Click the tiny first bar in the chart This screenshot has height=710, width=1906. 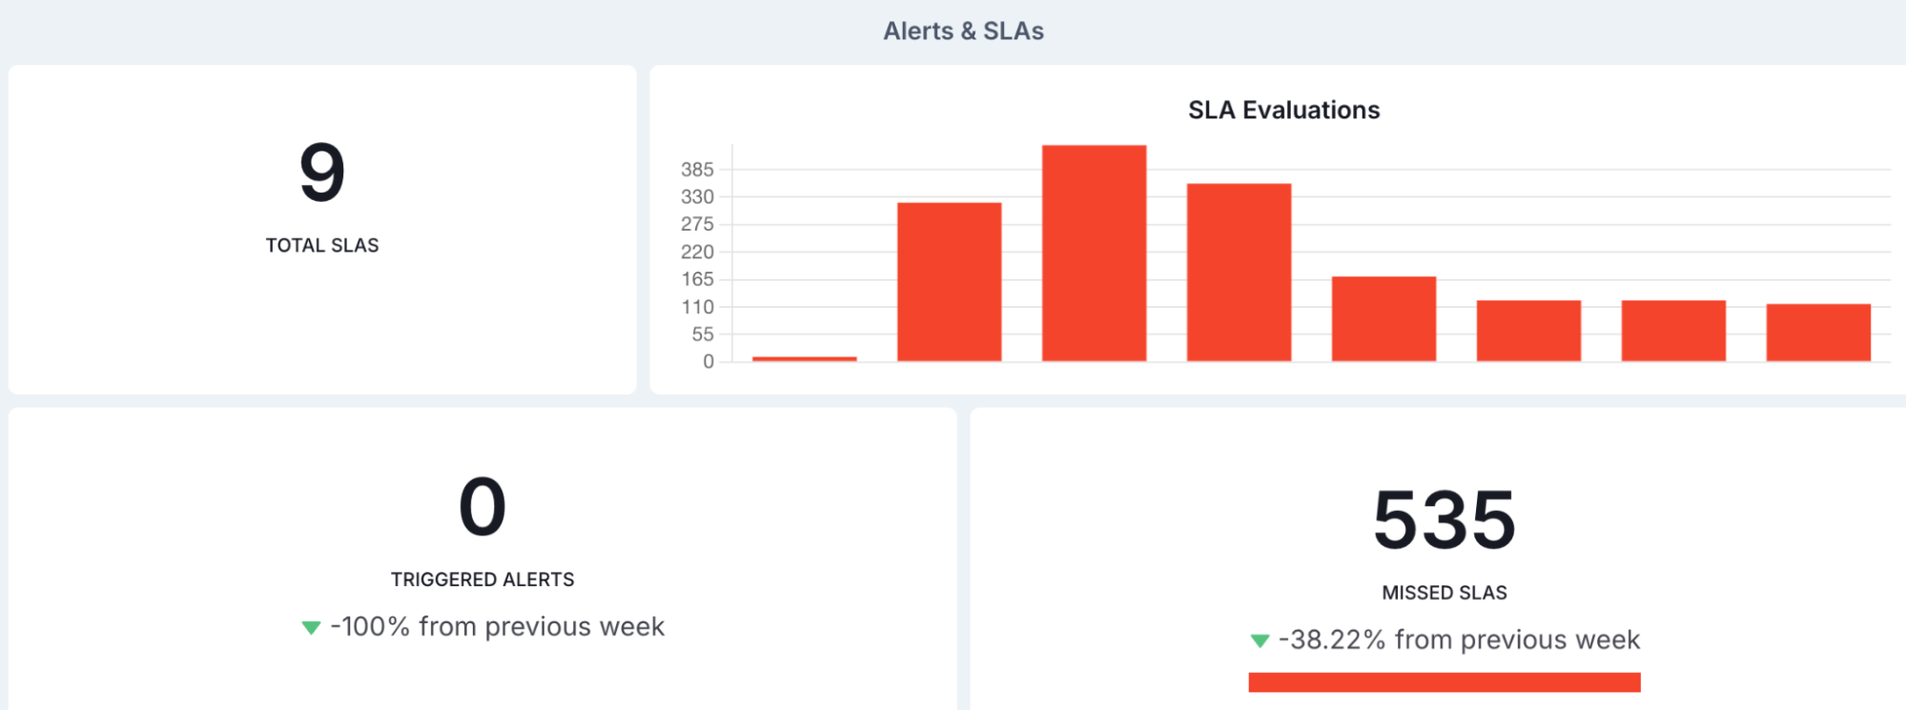click(804, 358)
